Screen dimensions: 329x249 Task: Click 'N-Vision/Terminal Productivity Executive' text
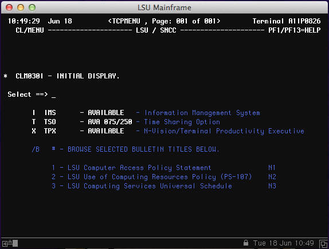pos(224,131)
